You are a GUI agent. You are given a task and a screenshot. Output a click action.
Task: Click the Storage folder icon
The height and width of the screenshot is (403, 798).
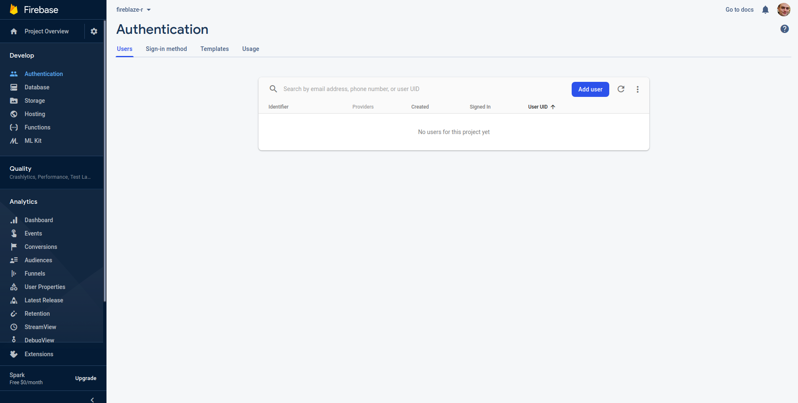coord(14,101)
